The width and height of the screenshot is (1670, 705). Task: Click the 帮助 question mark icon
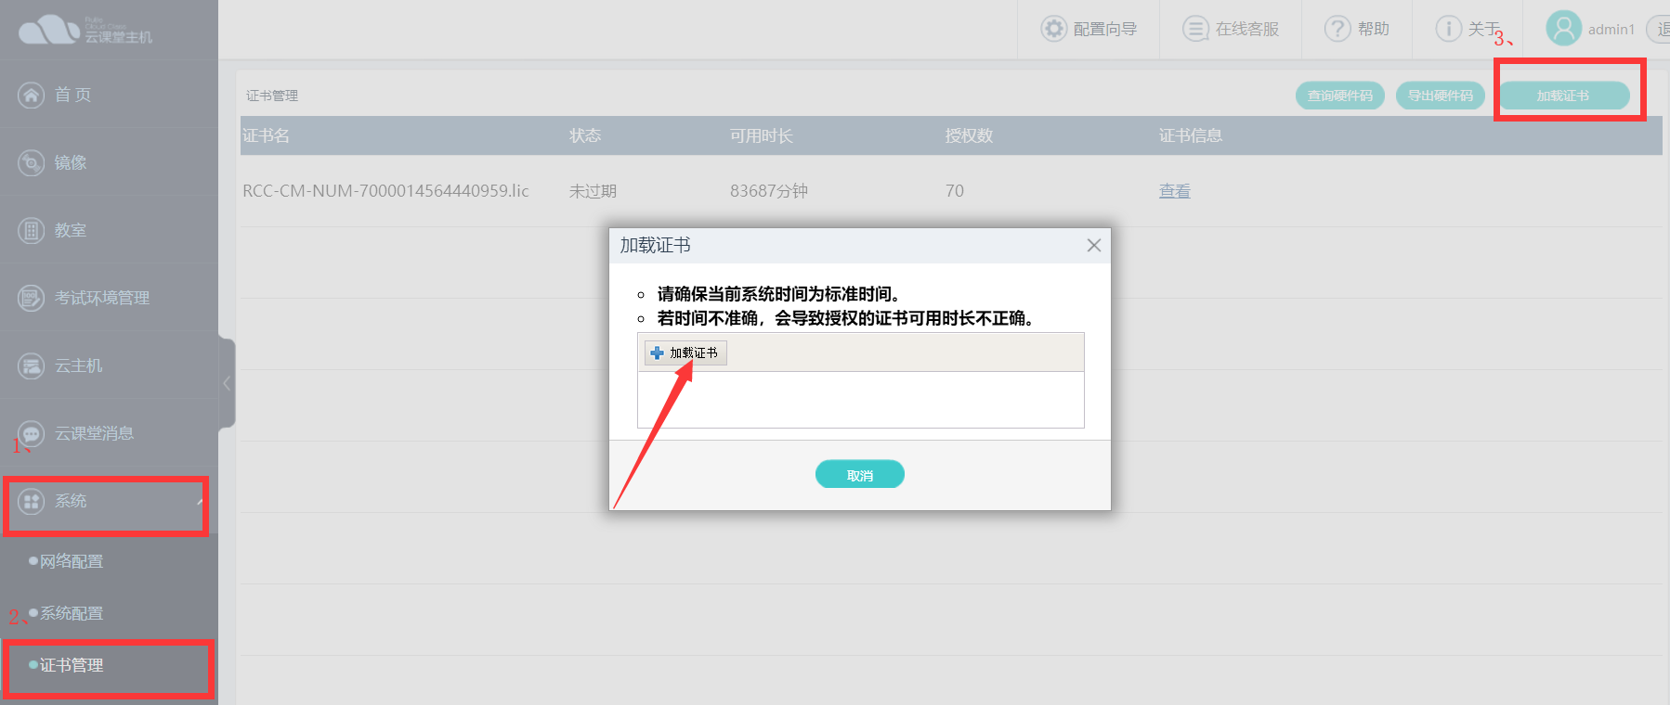pyautogui.click(x=1337, y=29)
